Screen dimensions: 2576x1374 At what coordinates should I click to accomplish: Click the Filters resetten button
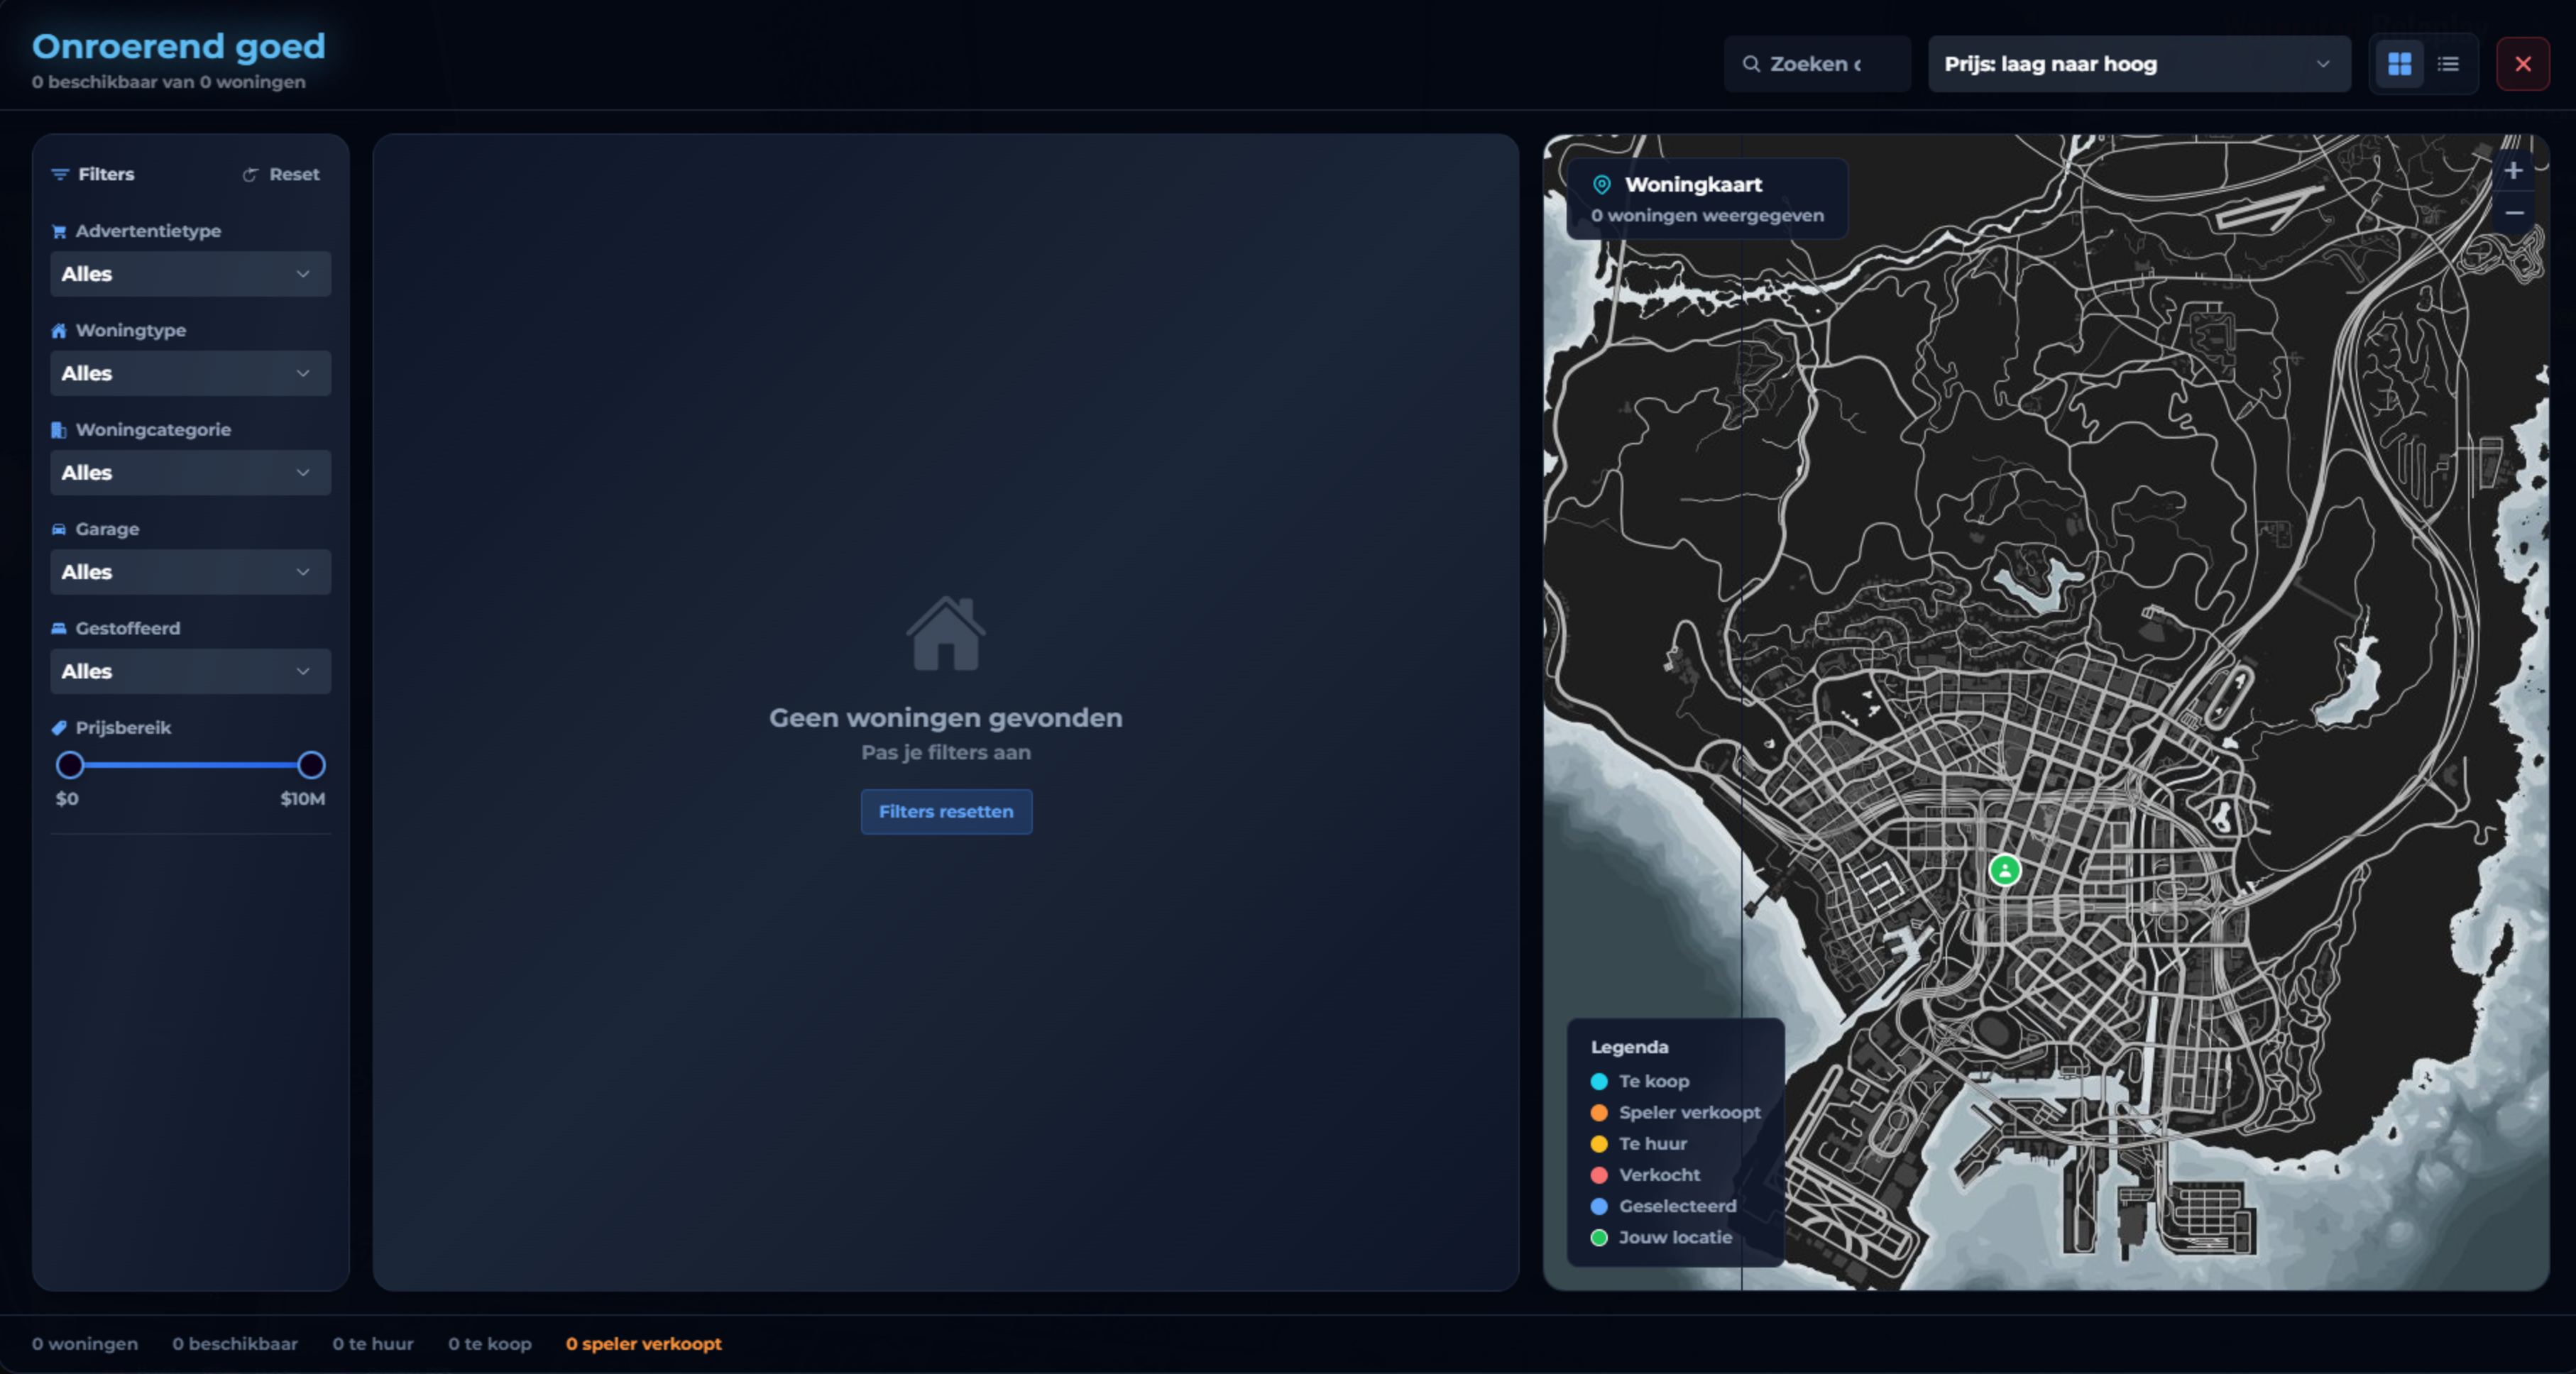pos(946,811)
